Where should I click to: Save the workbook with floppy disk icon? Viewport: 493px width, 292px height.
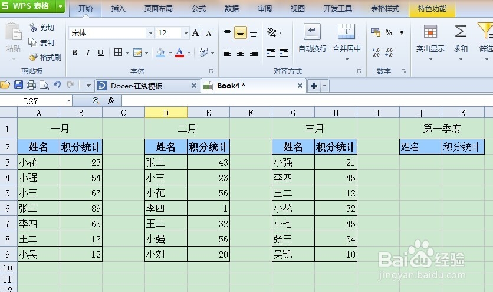pos(18,85)
